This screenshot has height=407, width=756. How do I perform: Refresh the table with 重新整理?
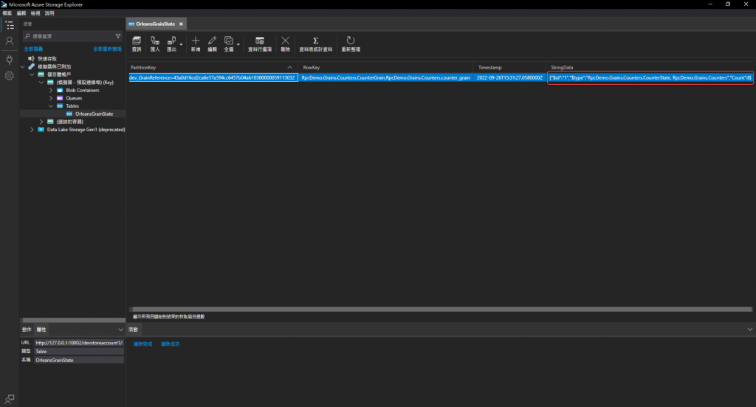[x=351, y=44]
